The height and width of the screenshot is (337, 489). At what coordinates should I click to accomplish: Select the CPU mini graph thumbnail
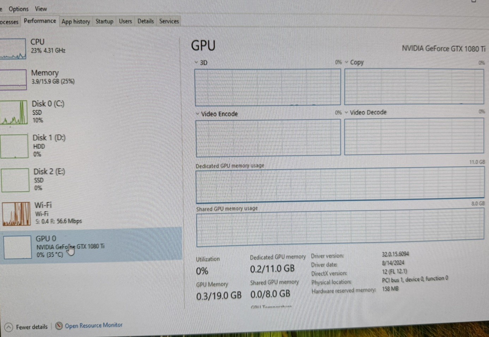pos(13,49)
